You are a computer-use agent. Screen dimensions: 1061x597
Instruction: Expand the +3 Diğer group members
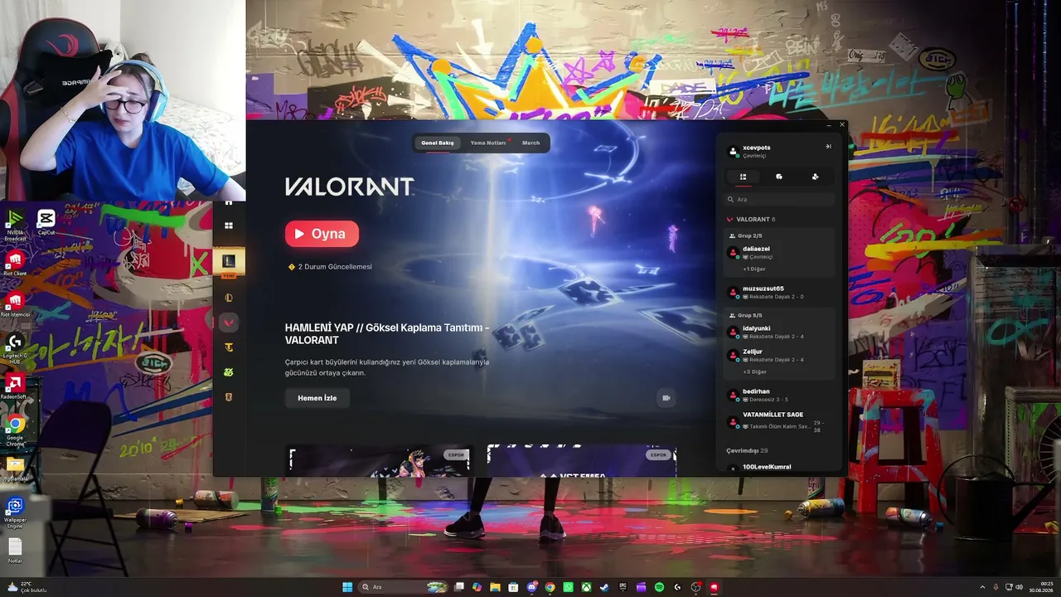(x=754, y=371)
